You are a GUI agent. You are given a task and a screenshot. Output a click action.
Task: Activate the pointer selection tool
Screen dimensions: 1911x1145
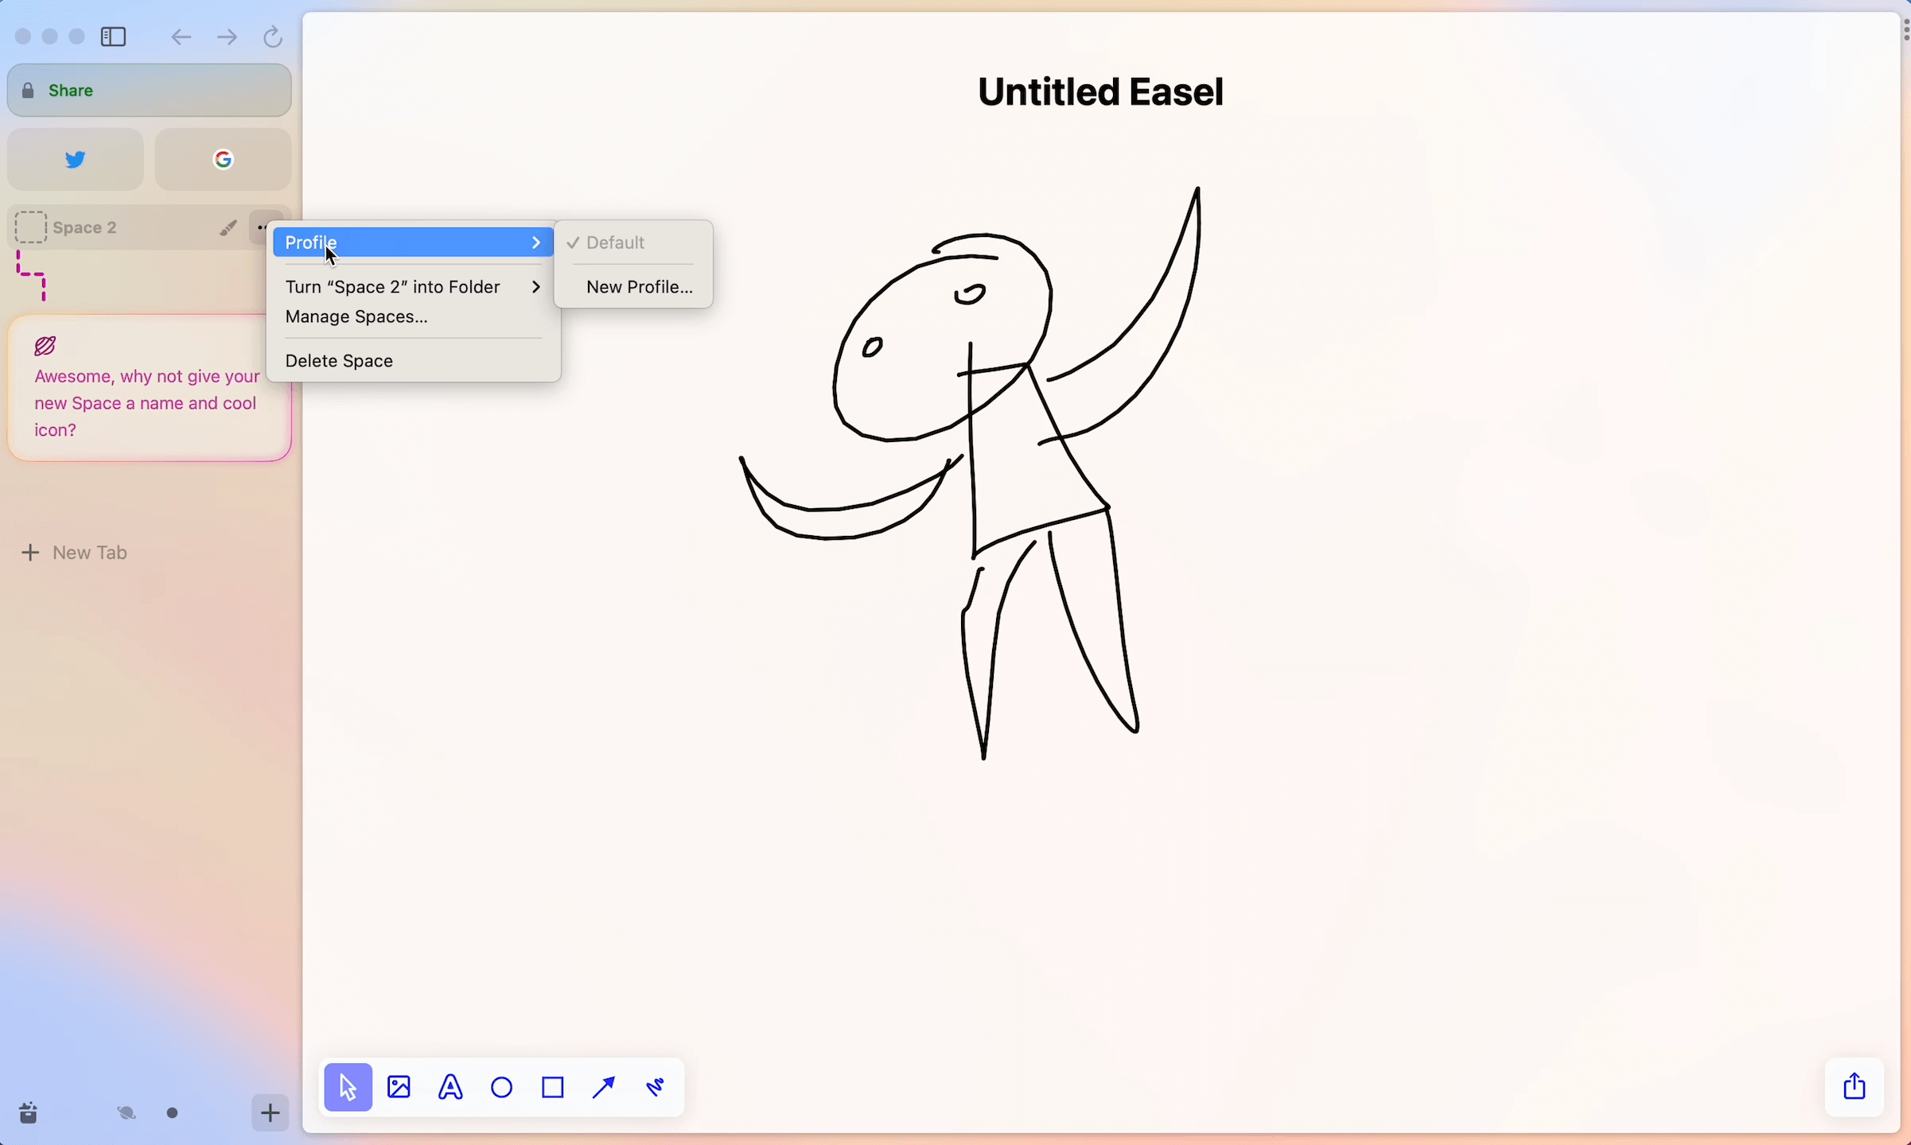coord(348,1087)
